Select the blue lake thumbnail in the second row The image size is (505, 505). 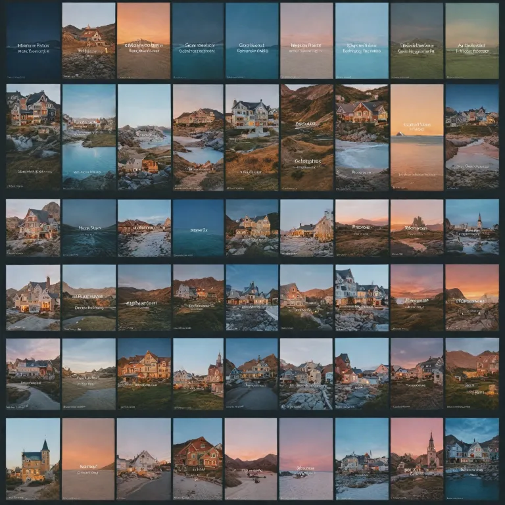89,137
